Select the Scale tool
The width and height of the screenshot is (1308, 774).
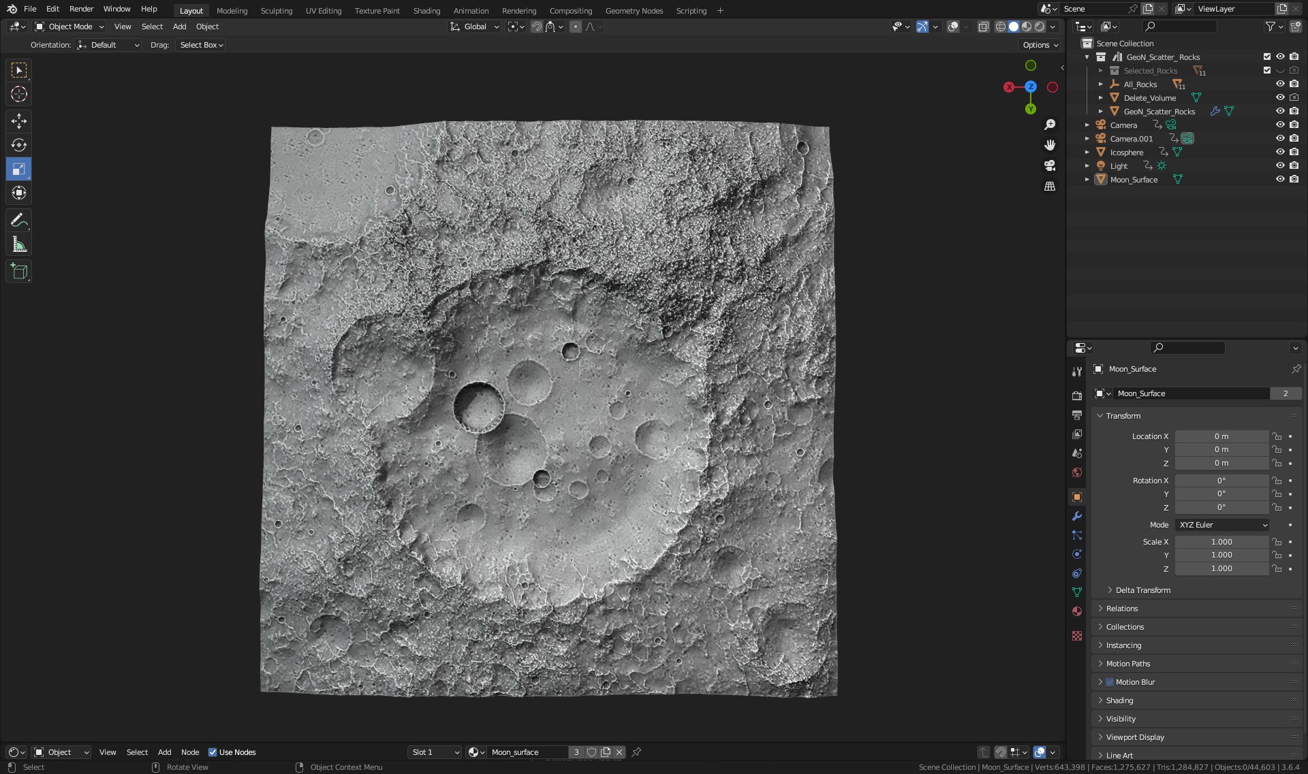pos(19,169)
